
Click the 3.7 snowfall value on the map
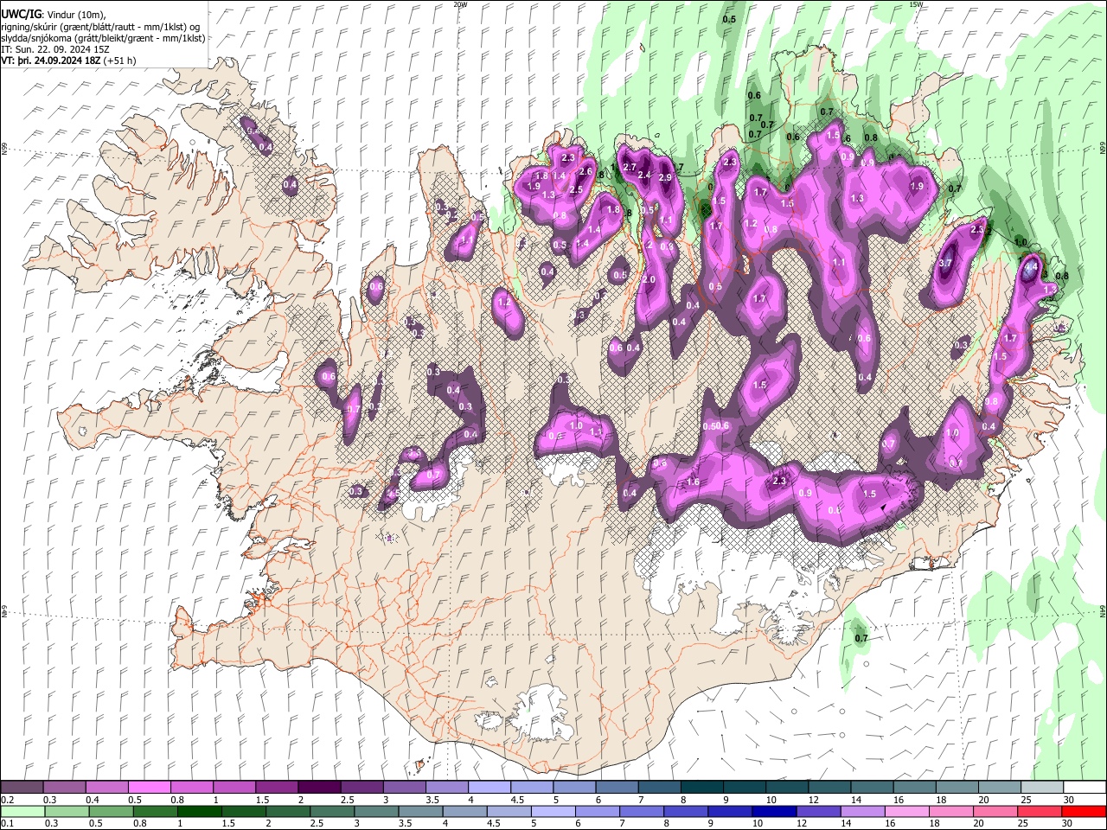pos(945,263)
